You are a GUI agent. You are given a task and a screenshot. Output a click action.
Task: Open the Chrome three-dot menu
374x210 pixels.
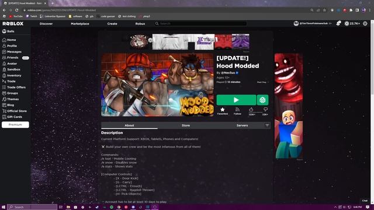click(x=370, y=10)
